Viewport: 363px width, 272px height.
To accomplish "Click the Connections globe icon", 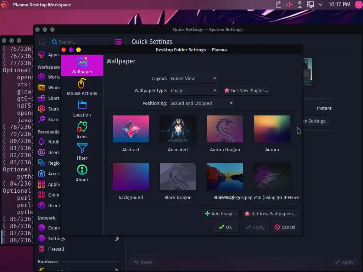I will (x=41, y=228).
